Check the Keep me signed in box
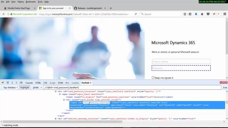 point(153,78)
